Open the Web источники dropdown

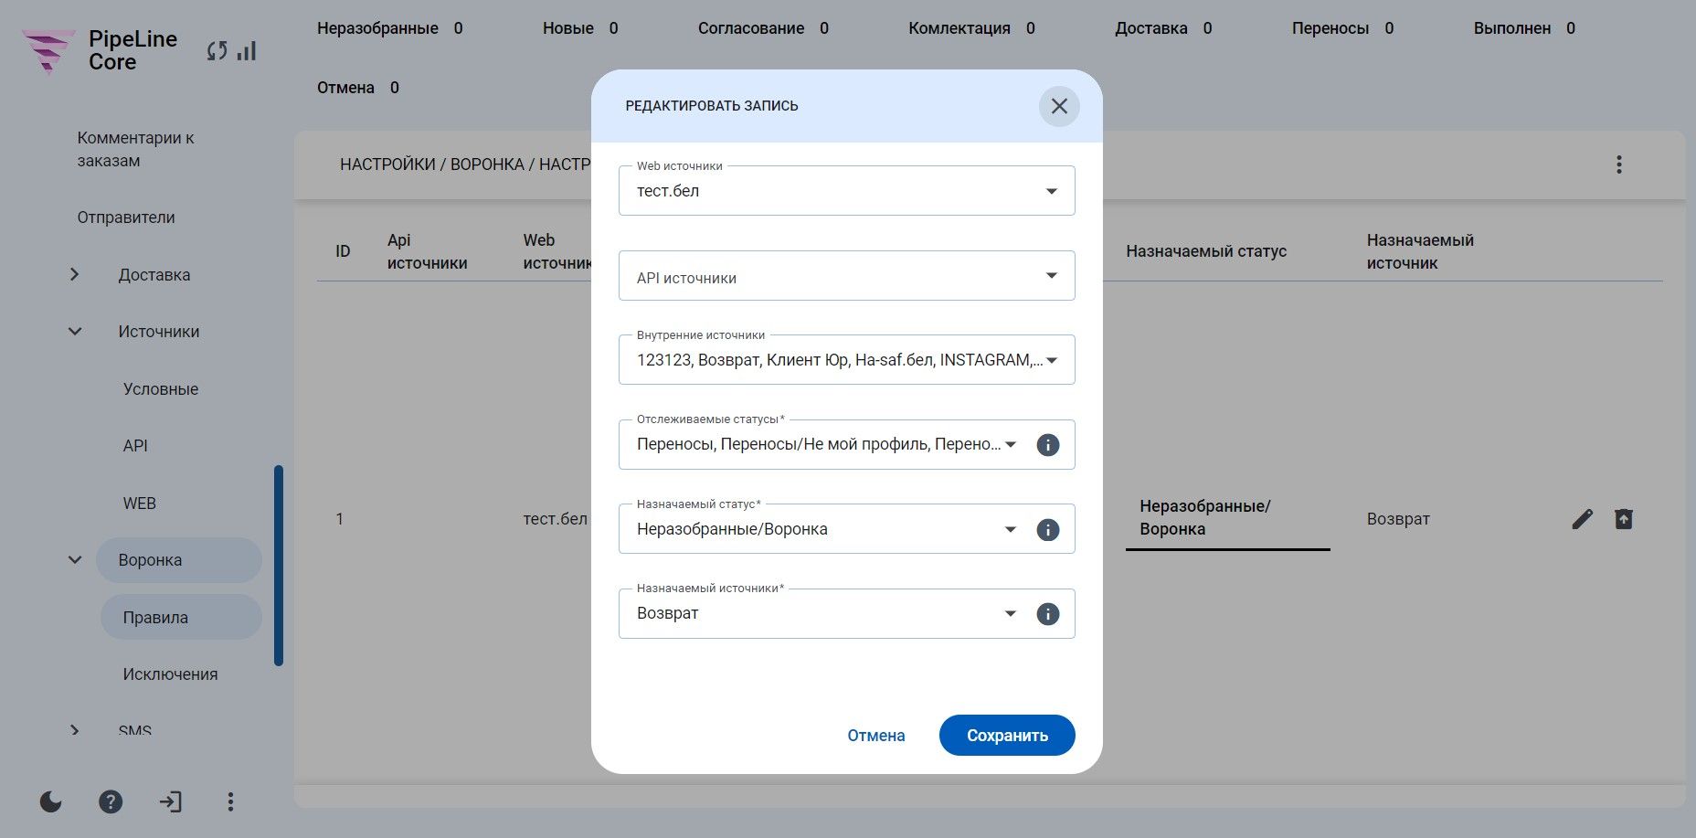coord(846,191)
